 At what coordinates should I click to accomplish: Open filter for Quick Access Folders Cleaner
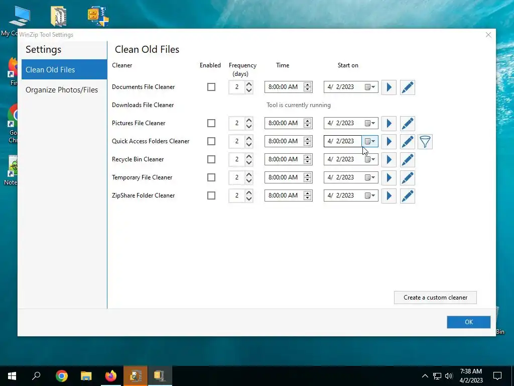point(425,141)
